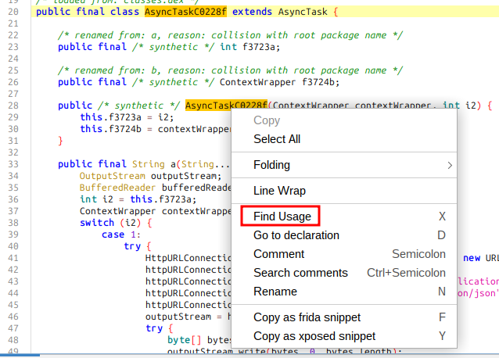
Task: Click line number 38 in the gutter
Action: pyautogui.click(x=13, y=222)
